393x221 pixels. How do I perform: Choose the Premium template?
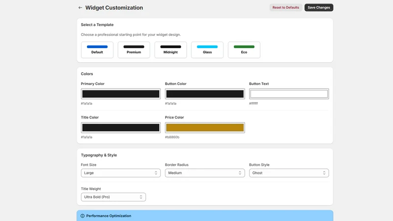(134, 50)
